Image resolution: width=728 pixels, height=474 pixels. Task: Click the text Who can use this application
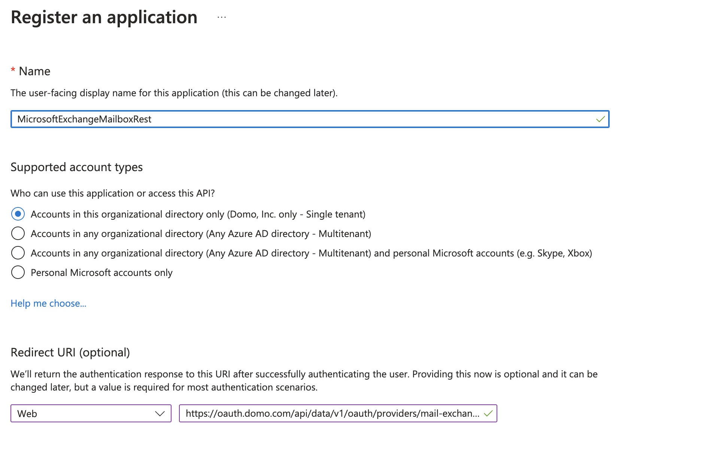click(113, 193)
